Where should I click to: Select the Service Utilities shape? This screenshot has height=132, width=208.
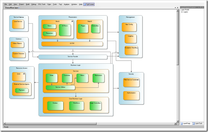[61, 88]
